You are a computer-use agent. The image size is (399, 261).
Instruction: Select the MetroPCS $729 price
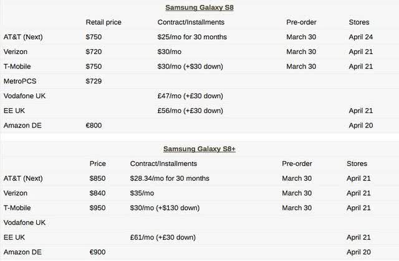(x=94, y=81)
